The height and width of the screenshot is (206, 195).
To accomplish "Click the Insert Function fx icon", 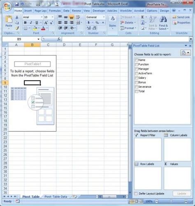I will 59,39.
